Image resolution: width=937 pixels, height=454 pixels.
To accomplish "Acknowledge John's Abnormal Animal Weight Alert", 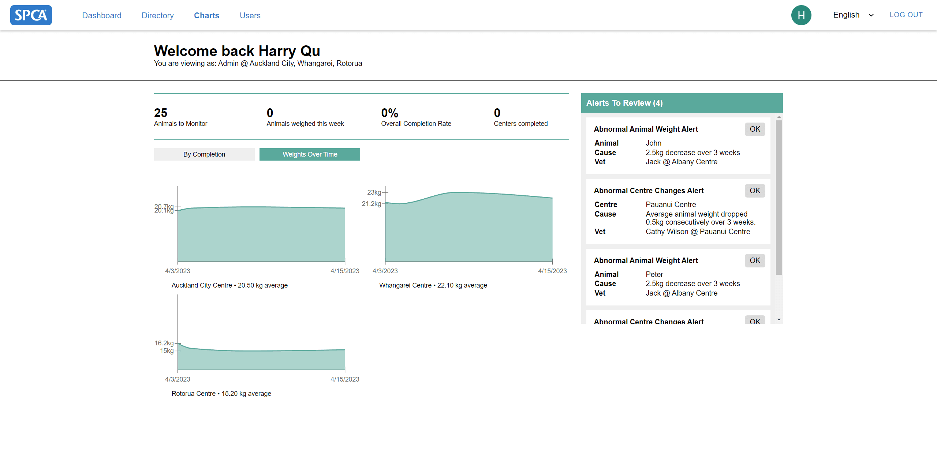I will click(755, 129).
